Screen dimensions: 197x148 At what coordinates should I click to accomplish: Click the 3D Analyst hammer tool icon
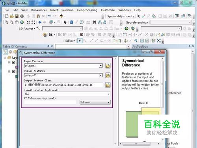click(38, 28)
